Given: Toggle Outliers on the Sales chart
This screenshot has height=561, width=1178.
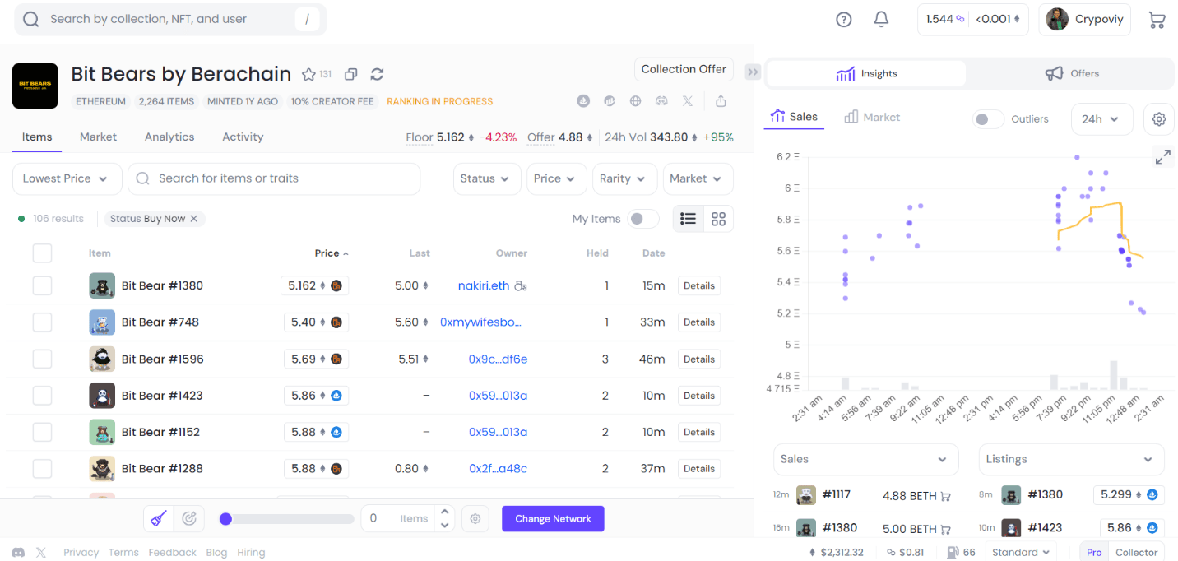Looking at the screenshot, I should pyautogui.click(x=988, y=119).
